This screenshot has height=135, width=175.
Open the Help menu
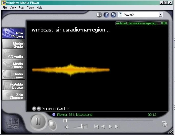pos(39,8)
